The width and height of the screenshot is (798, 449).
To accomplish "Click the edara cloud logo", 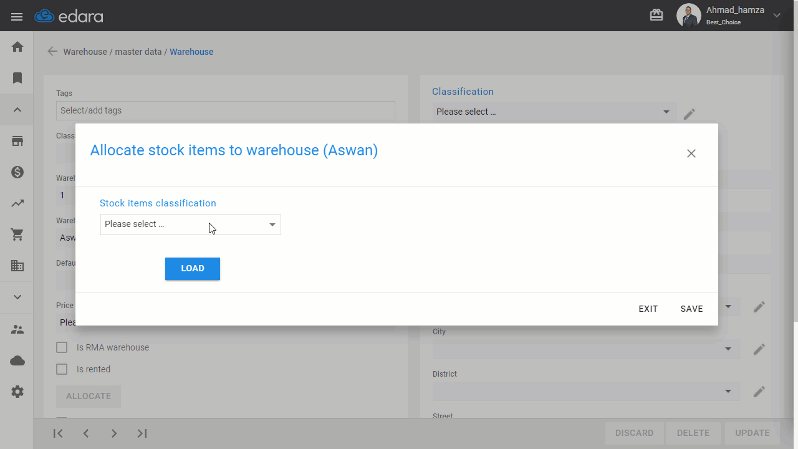I will [69, 16].
